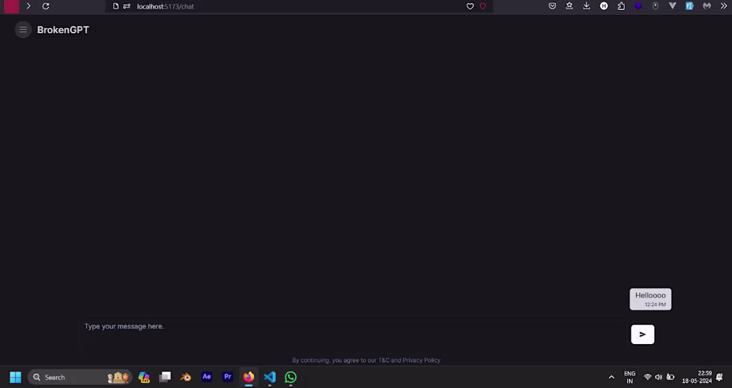Image resolution: width=732 pixels, height=388 pixels.
Task: Reload the BrokenGPT page
Action: coord(45,6)
